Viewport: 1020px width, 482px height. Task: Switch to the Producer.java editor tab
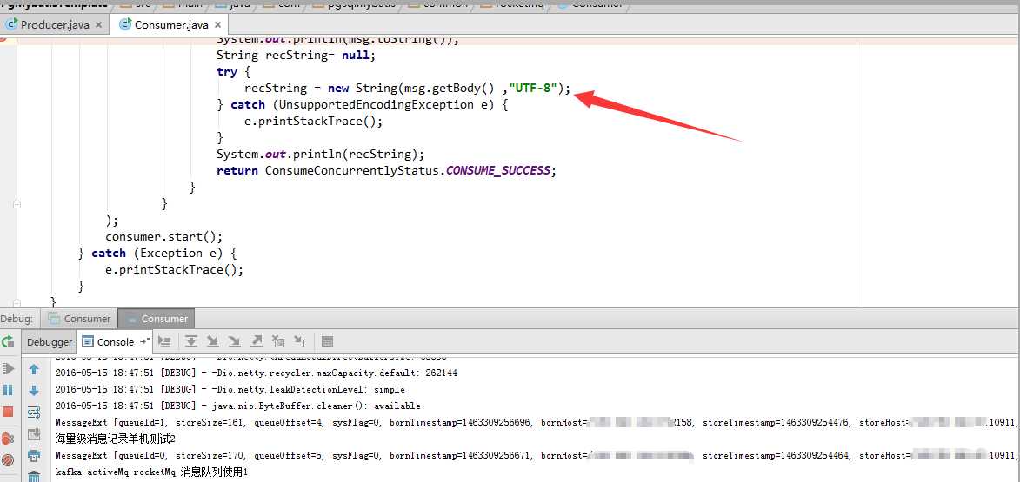(55, 24)
